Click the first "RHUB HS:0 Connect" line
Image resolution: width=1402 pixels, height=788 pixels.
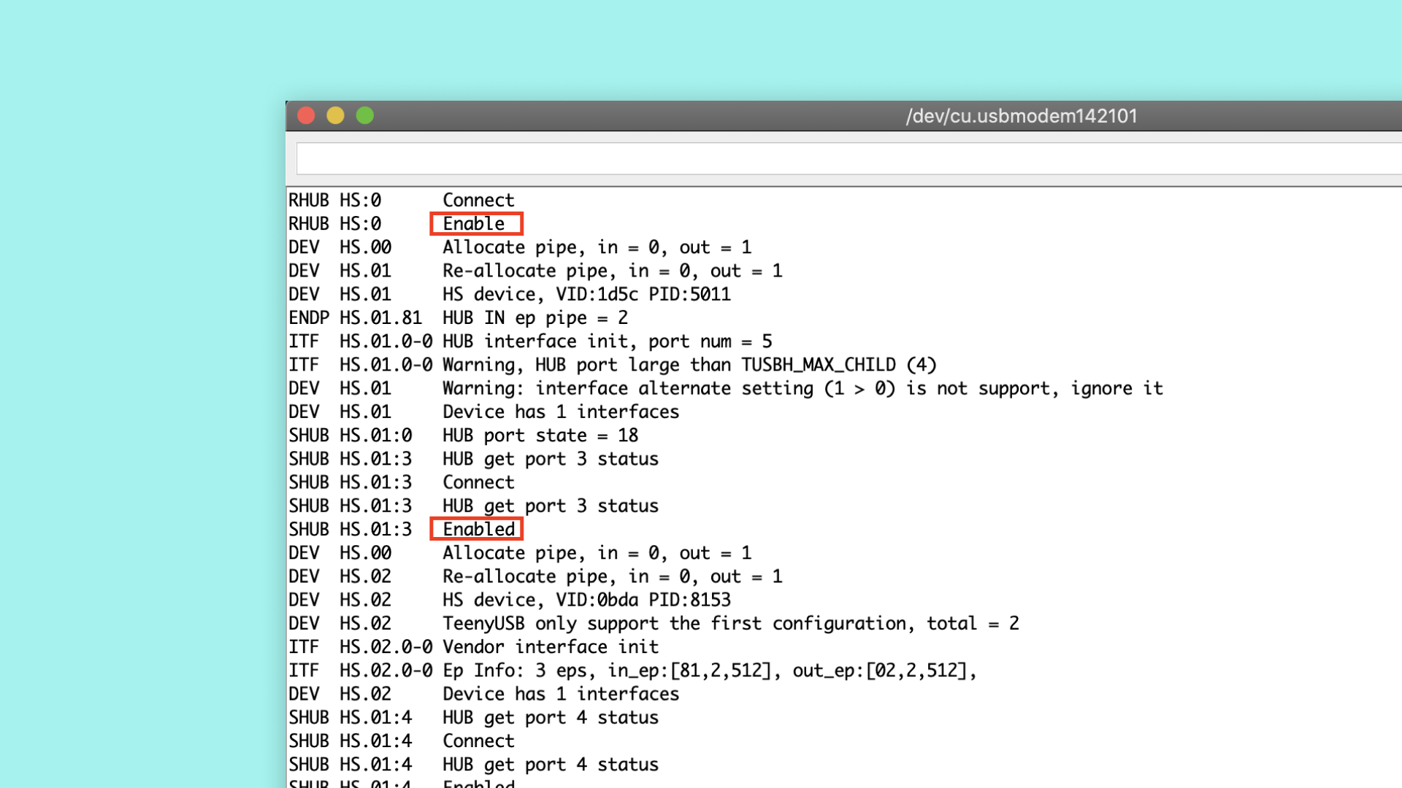[478, 200]
